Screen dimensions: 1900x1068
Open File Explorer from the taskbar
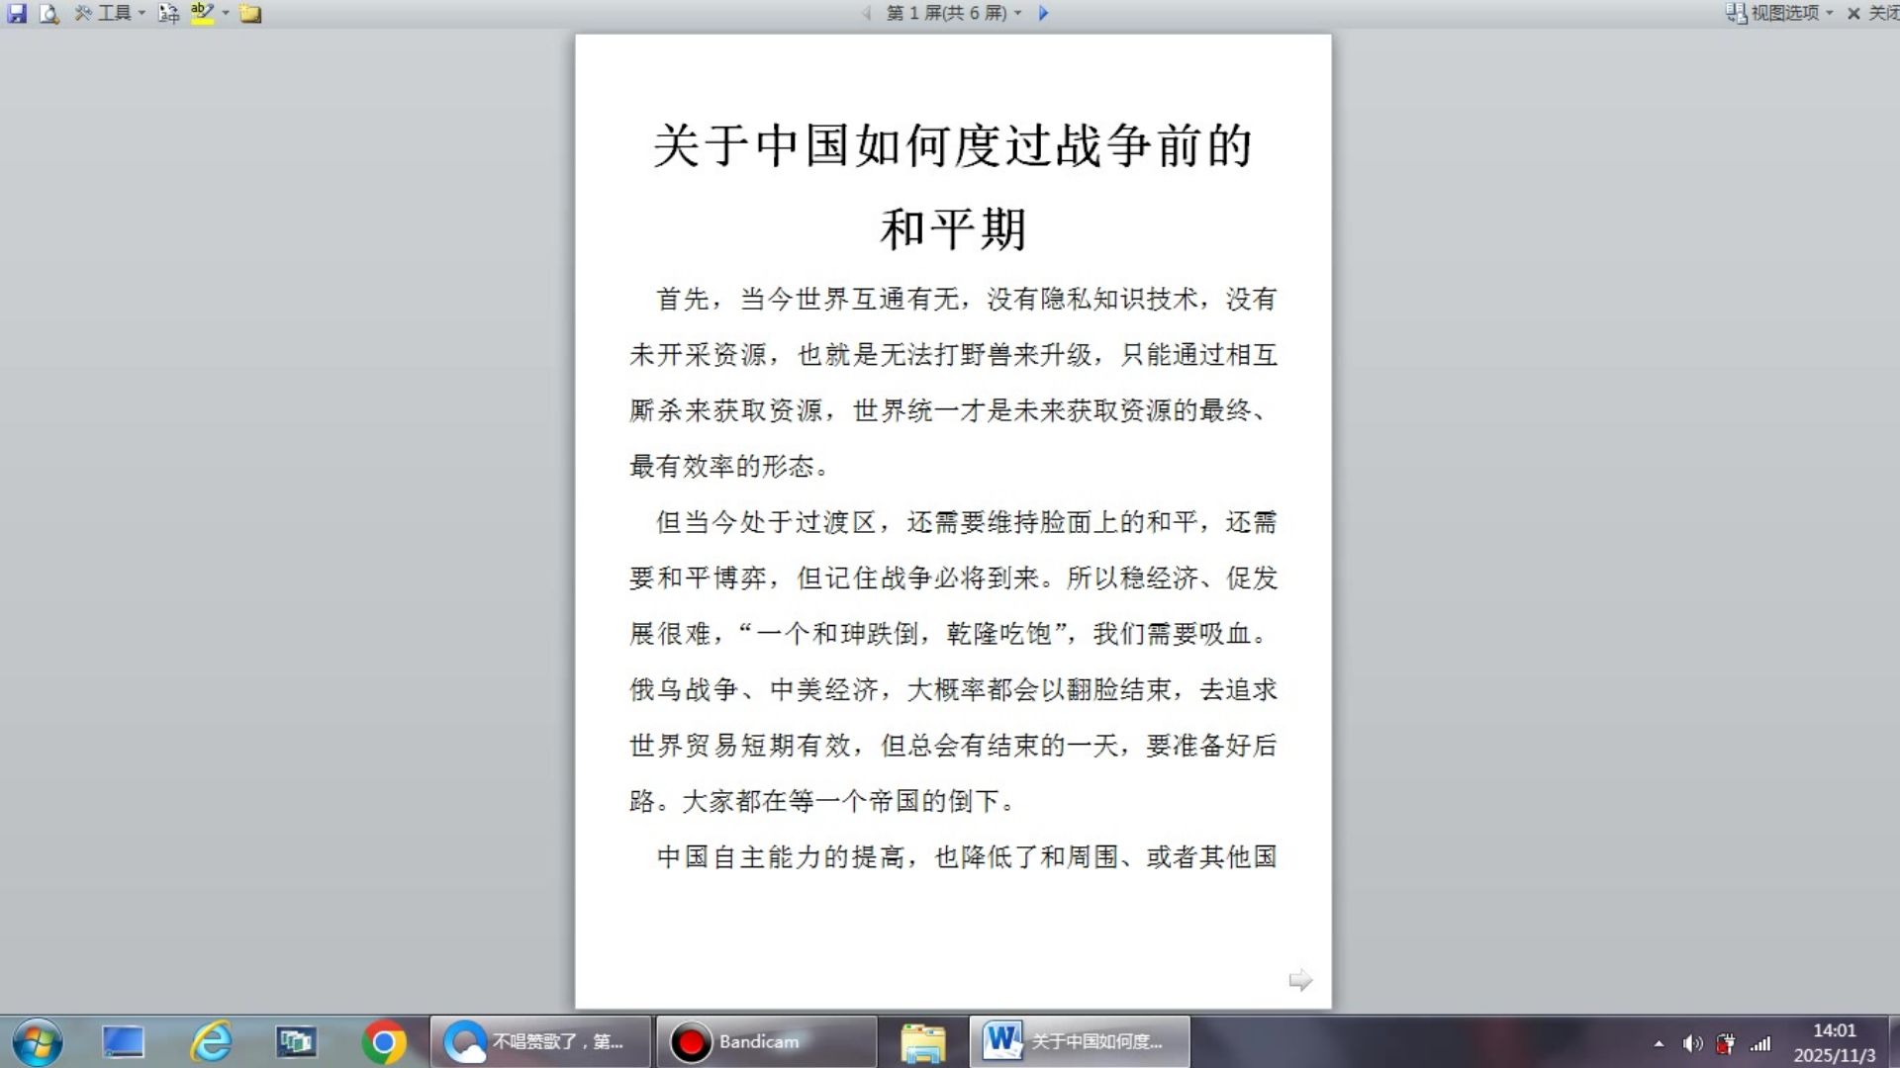pos(921,1041)
